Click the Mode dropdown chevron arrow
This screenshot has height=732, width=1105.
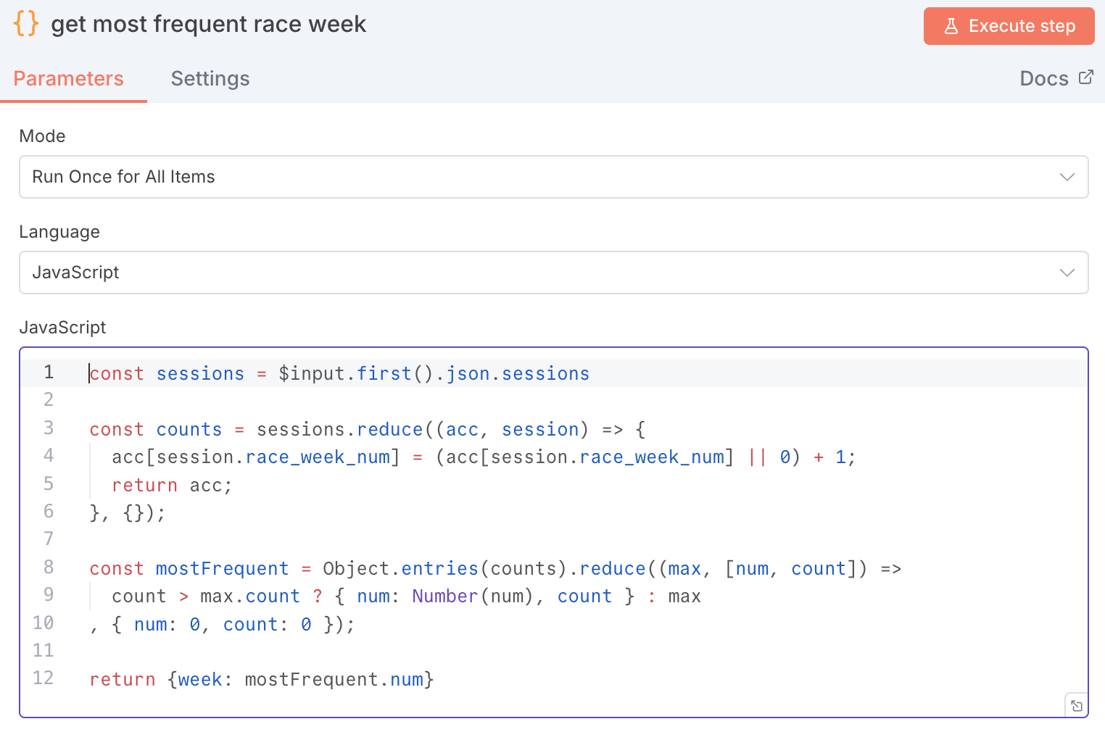(x=1067, y=177)
